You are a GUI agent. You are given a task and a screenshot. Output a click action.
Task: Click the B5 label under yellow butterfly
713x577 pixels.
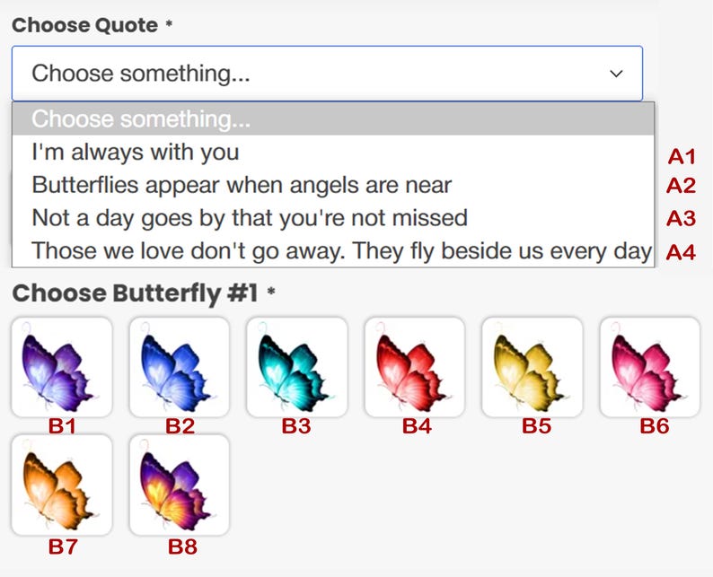coord(536,426)
